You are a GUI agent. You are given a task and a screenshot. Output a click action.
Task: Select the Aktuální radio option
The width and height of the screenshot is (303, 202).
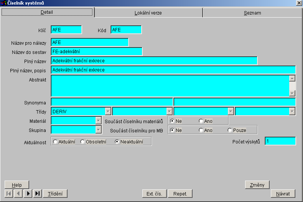click(56, 142)
